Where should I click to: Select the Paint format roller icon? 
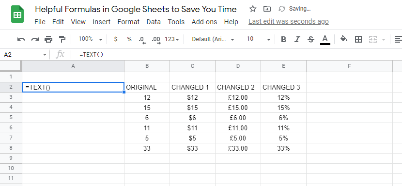coord(62,39)
